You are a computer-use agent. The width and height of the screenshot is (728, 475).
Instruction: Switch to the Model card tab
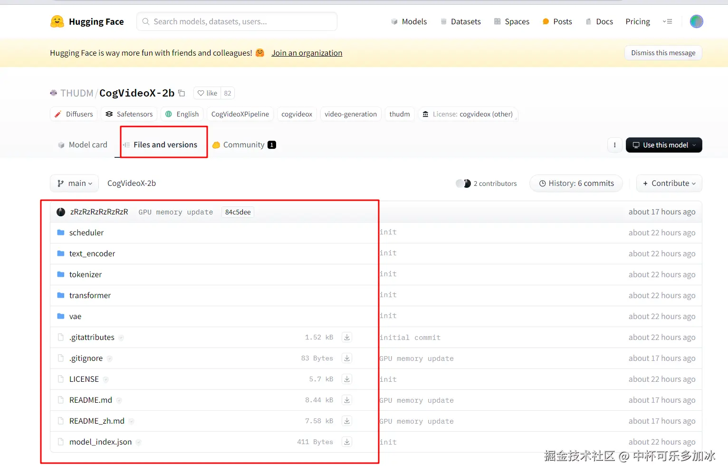[82, 145]
